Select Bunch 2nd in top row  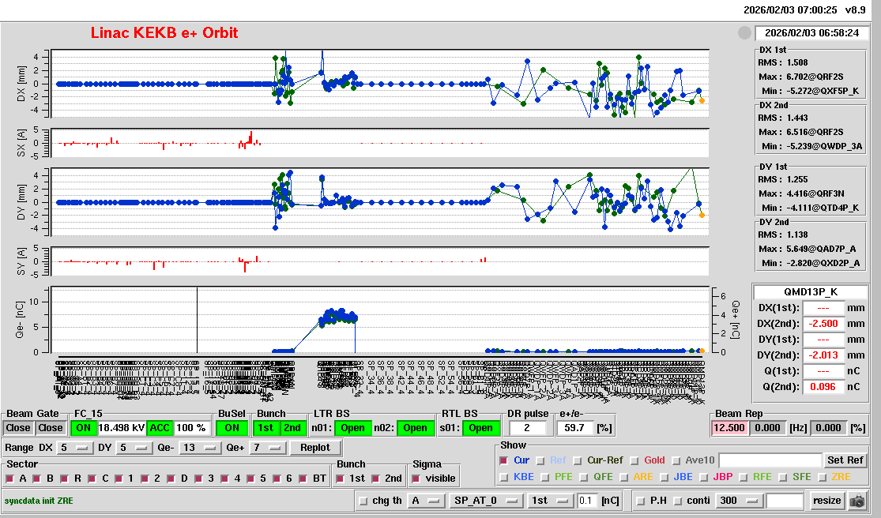(x=292, y=428)
